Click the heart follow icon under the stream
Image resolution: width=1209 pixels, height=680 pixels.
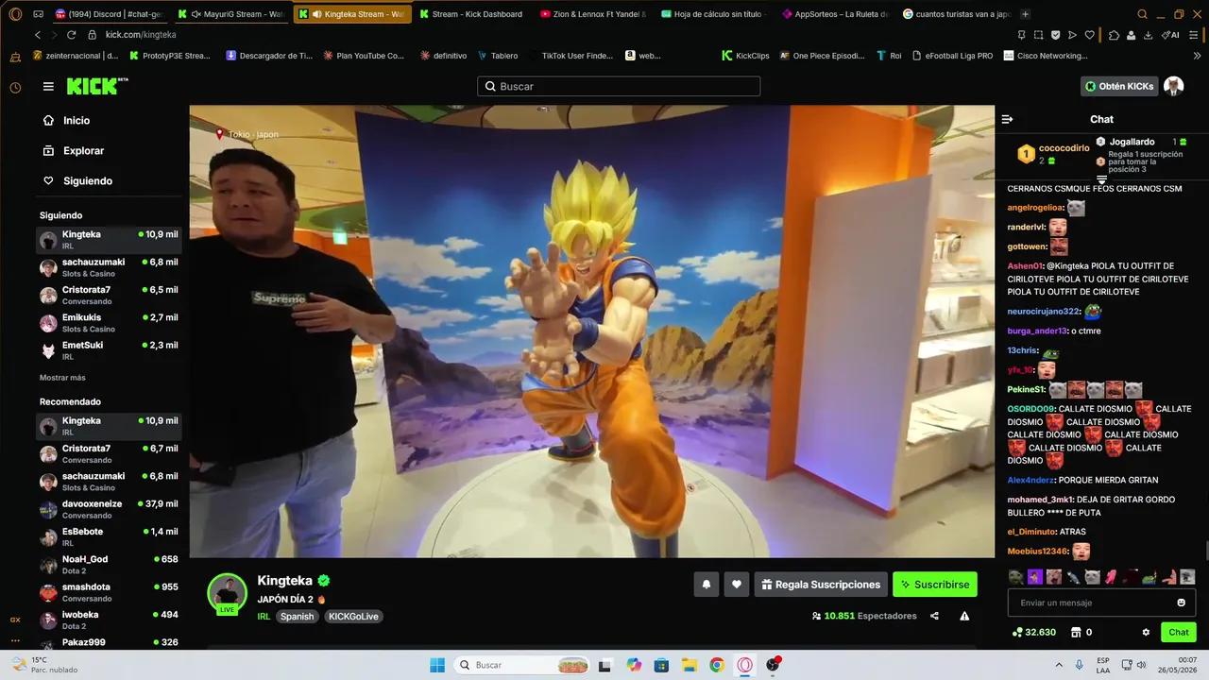tap(737, 585)
